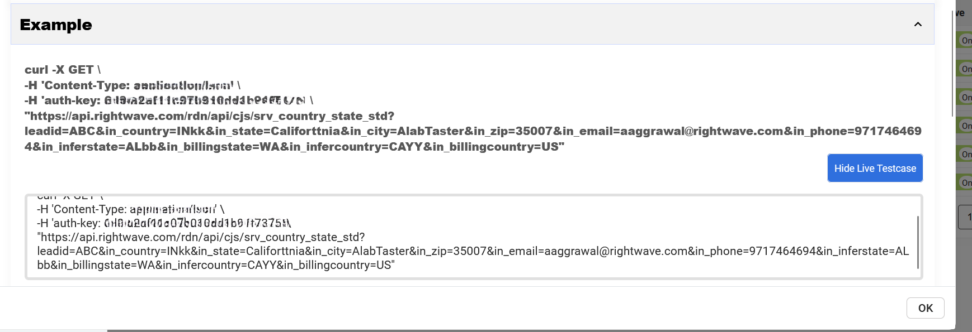Click the bold "curl -X GET" example line

(x=63, y=70)
